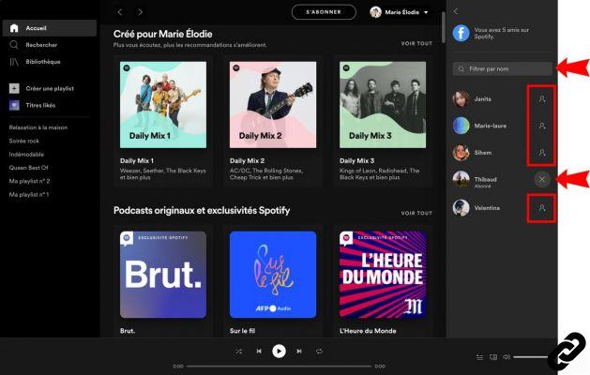Open Bibliothèque library section
This screenshot has height=375, width=590.
point(43,62)
